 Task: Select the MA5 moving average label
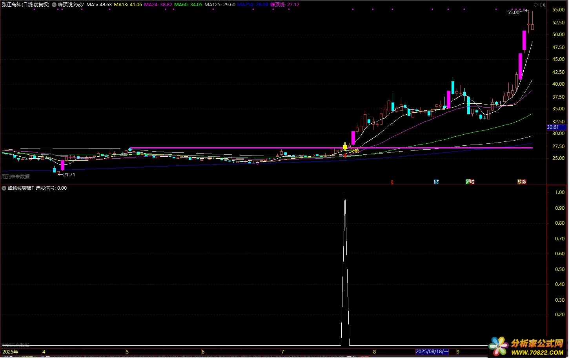(x=99, y=5)
